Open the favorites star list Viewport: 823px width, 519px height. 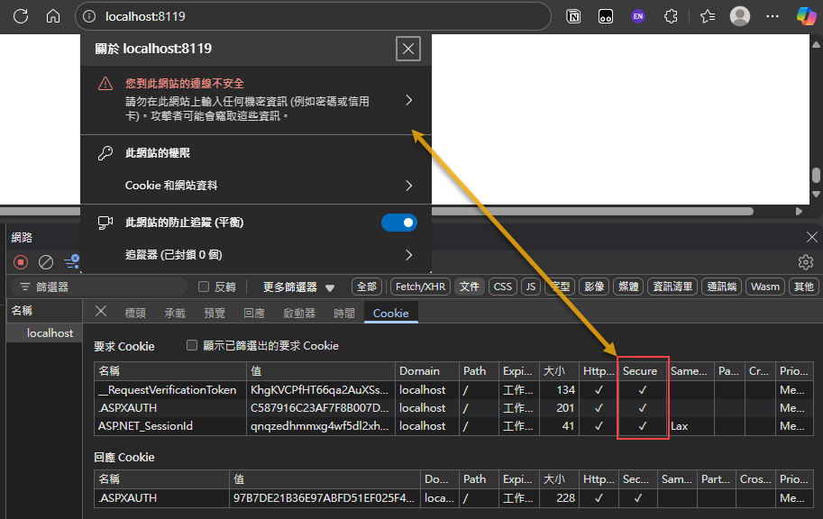coord(707,16)
